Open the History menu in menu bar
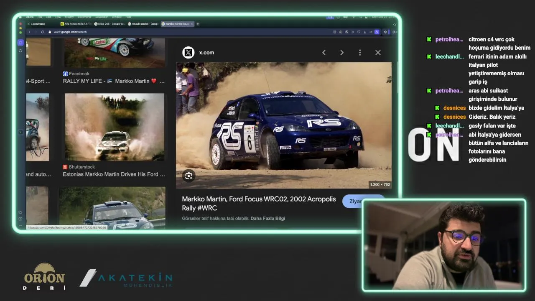Image resolution: width=535 pixels, height=301 pixels. tap(69, 17)
